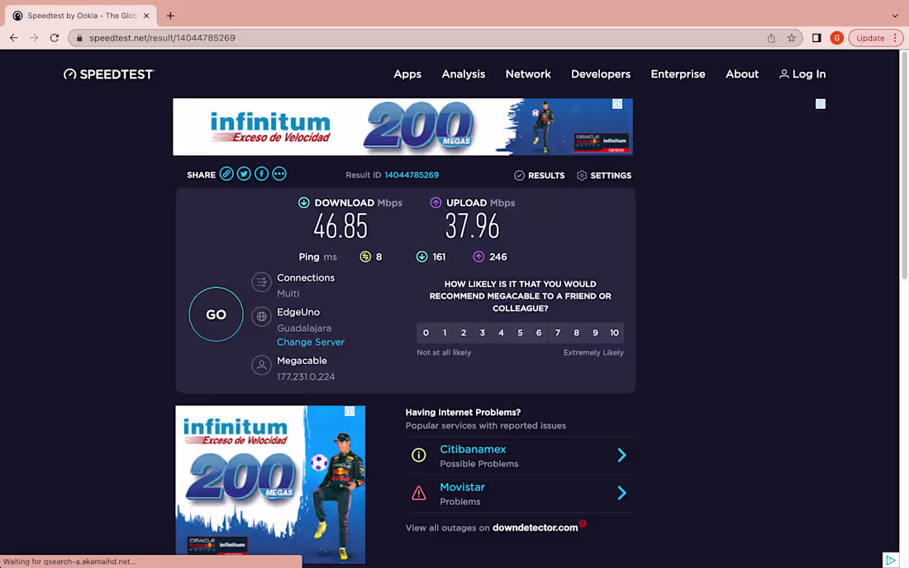Click the lower Infinitum 200 Megas ad

270,484
